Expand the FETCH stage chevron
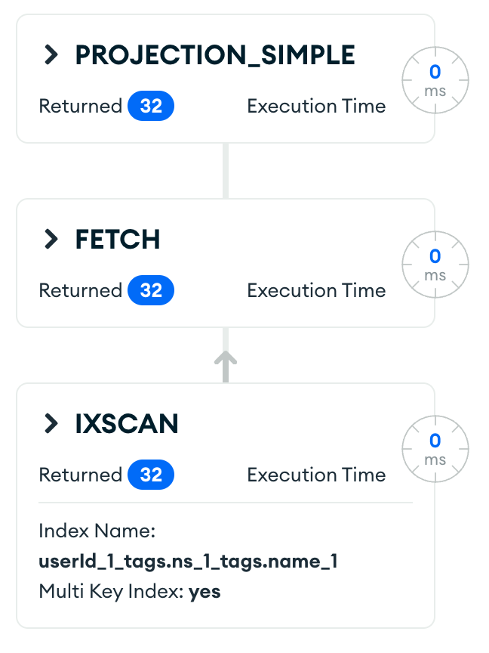The width and height of the screenshot is (489, 653). [x=51, y=239]
